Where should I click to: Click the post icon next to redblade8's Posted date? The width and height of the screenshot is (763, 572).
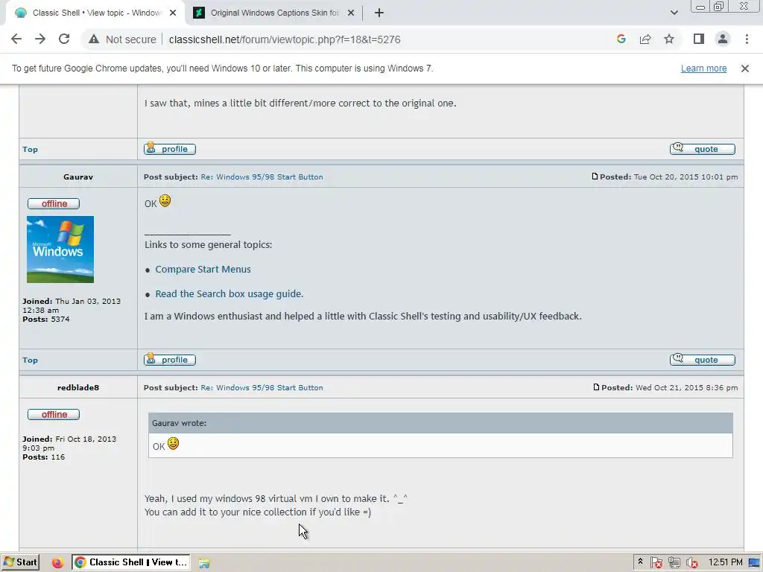596,387
